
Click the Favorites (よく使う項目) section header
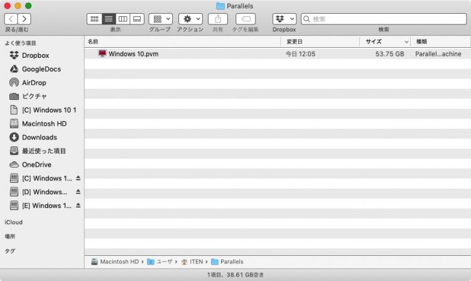pos(21,43)
